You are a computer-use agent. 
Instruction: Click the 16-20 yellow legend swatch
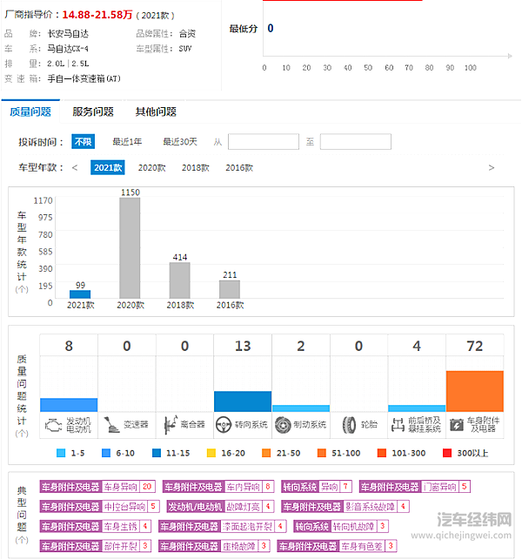211,453
